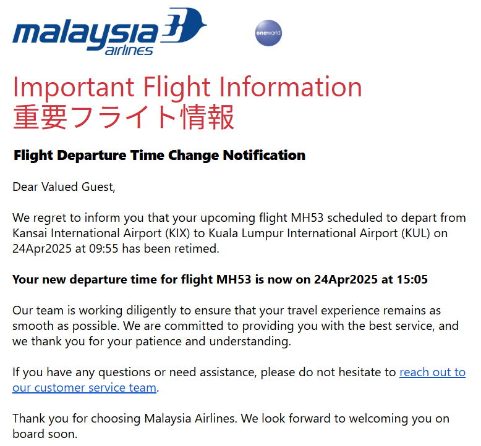Click the Japanese heading 重要フライト情報
Screen dimensions: 481x446
(x=123, y=117)
